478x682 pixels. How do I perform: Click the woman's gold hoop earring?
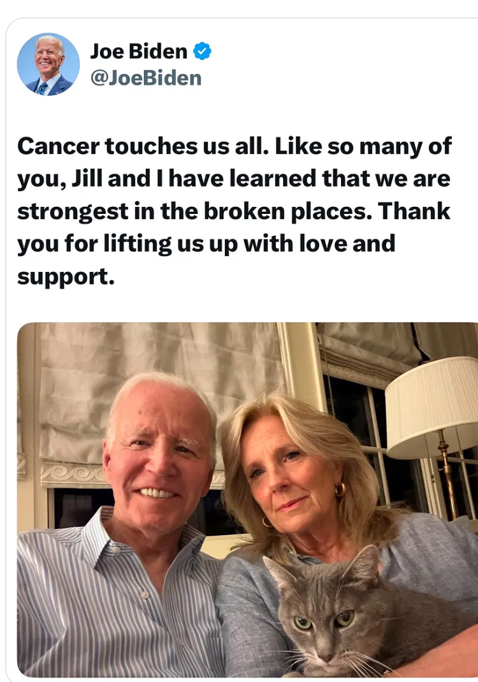coord(340,490)
